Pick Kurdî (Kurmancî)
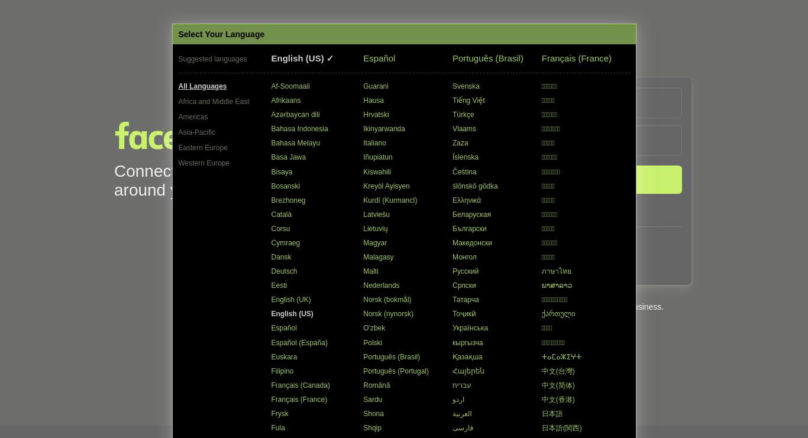Screen dimensions: 808x438 tap(390, 200)
